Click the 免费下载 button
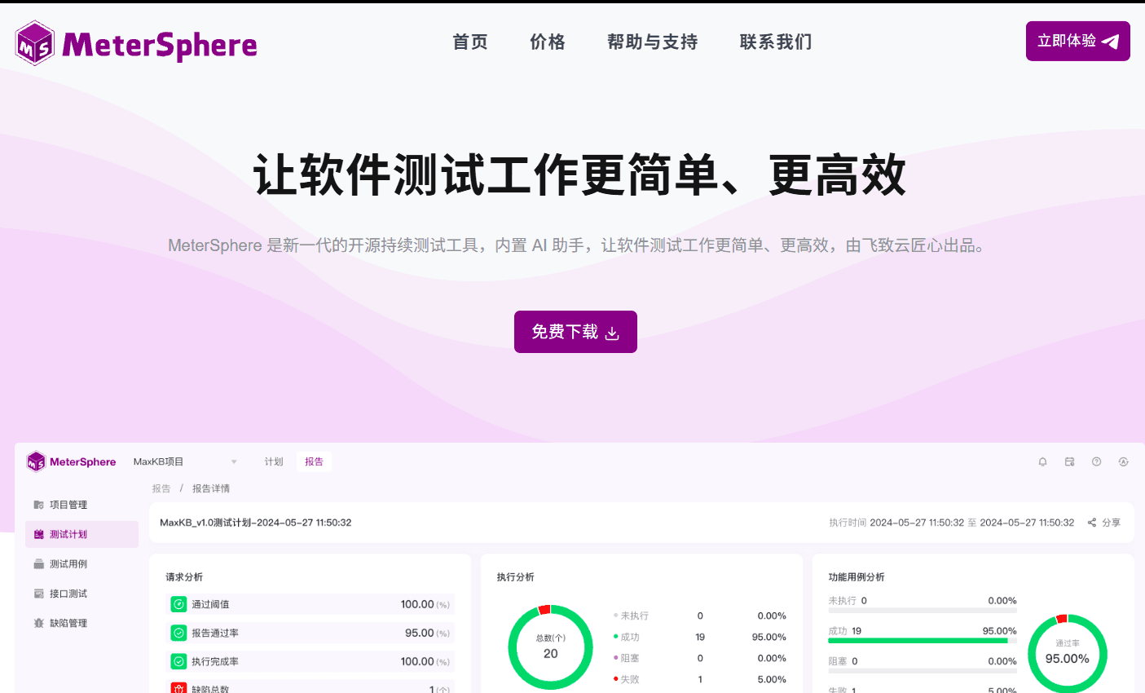This screenshot has height=693, width=1145. [x=575, y=332]
